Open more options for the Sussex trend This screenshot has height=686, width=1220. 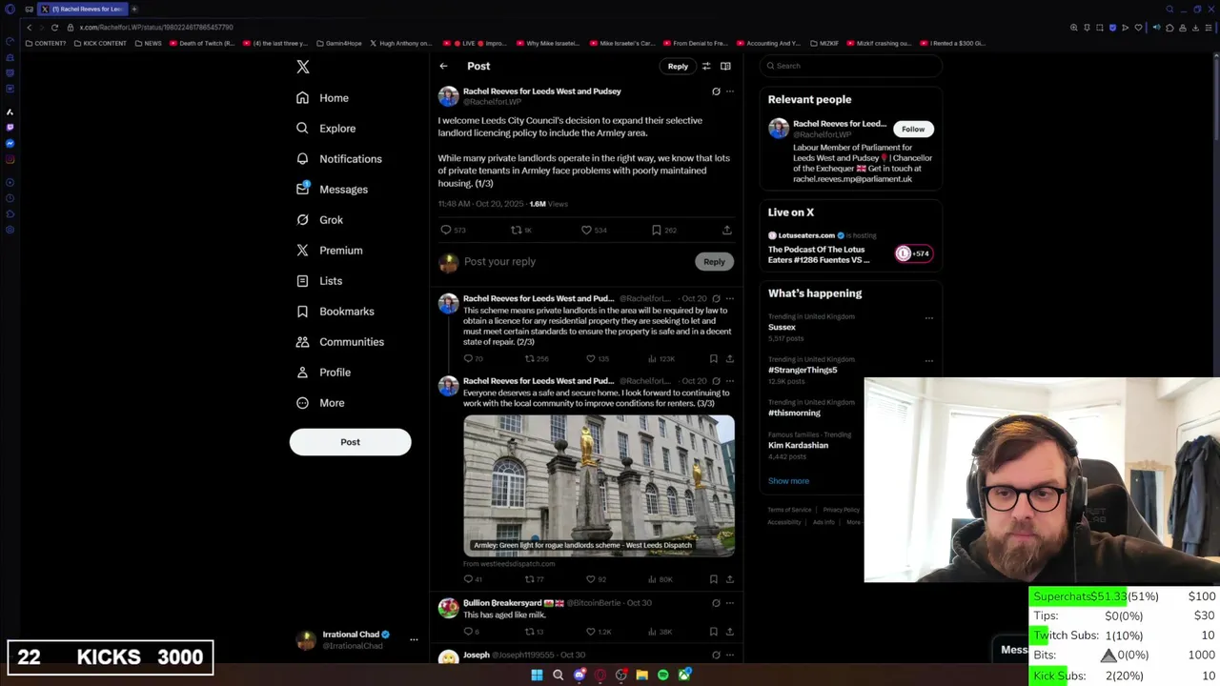[929, 318]
